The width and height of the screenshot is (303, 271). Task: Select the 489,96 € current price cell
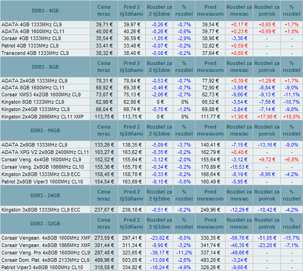(x=104, y=260)
